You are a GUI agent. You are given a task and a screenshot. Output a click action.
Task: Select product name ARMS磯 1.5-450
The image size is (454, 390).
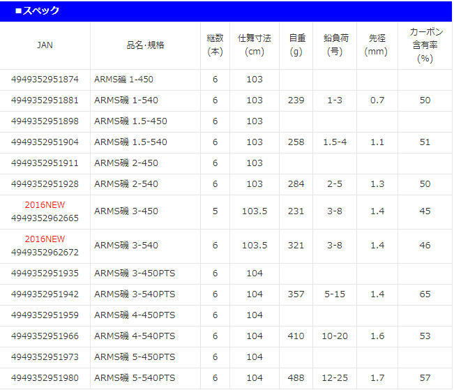pyautogui.click(x=130, y=121)
